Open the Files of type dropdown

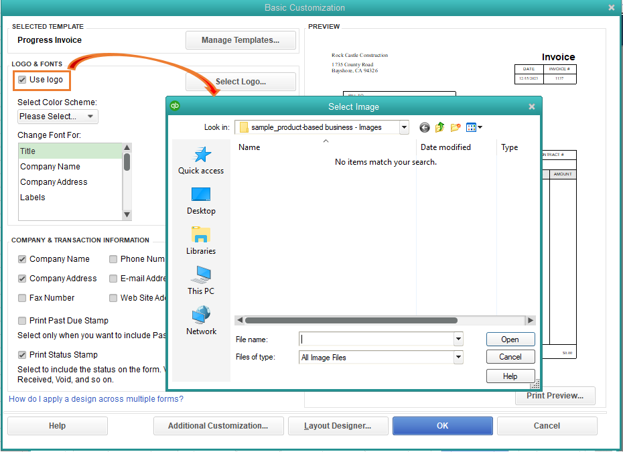[x=458, y=357]
